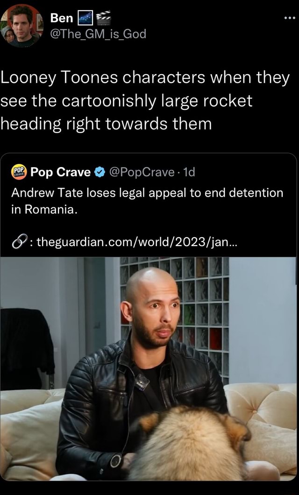Open the Looney Toones tweet text
Image resolution: width=299 pixels, height=495 pixels.
pyautogui.click(x=145, y=101)
